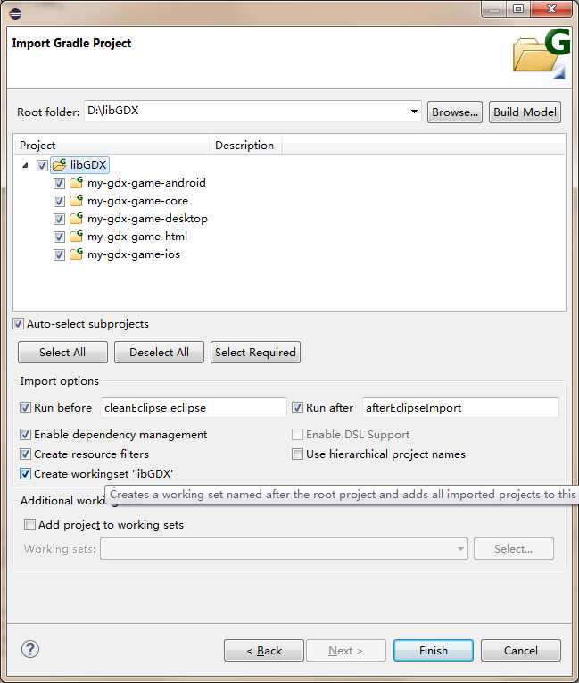Select my-gdx-game-ios row text

[x=134, y=254]
